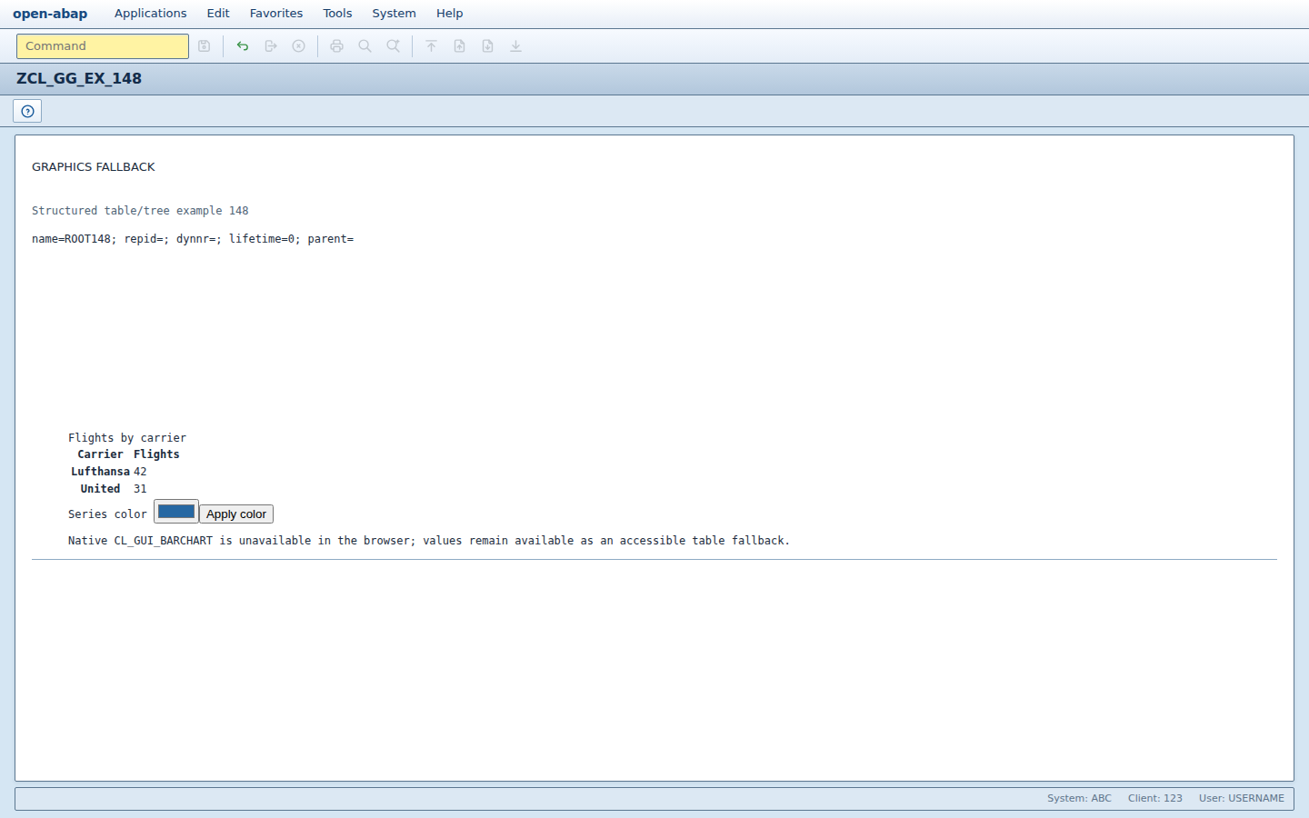Click the previous page icon
Screen dimensions: 1309x818
tap(460, 46)
